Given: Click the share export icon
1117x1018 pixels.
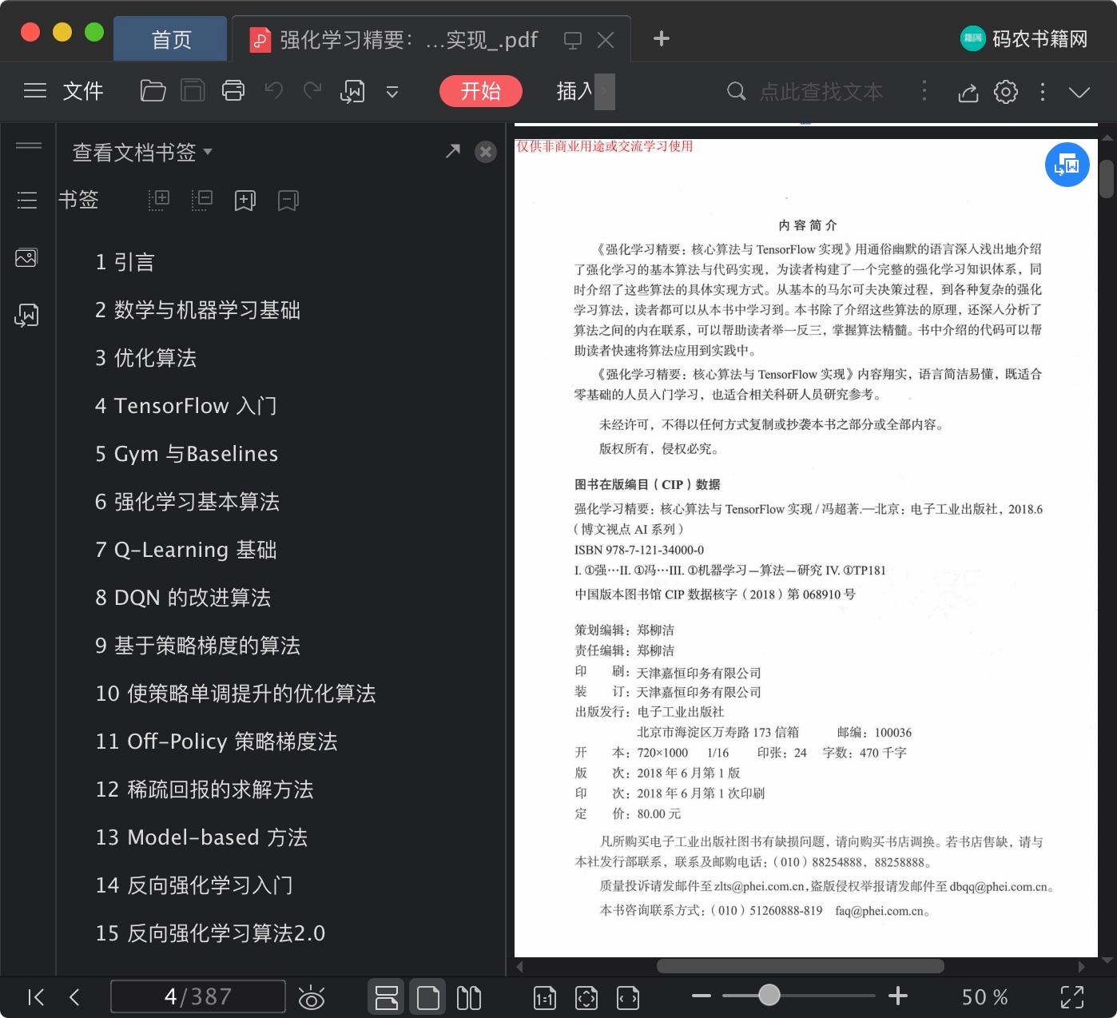Looking at the screenshot, I should coord(968,92).
